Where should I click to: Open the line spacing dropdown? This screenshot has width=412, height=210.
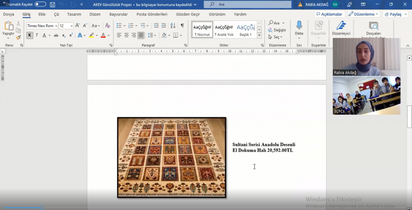click(152, 35)
